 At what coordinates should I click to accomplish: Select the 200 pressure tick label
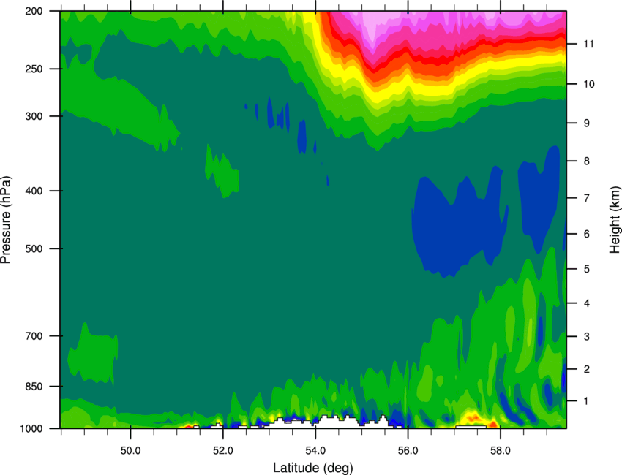34,11
